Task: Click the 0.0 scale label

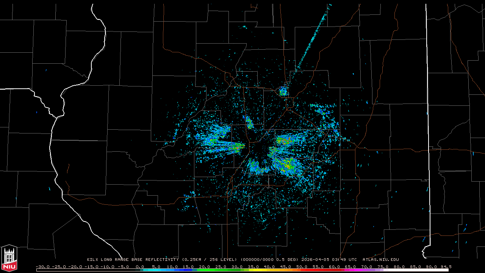Action: 140,267
